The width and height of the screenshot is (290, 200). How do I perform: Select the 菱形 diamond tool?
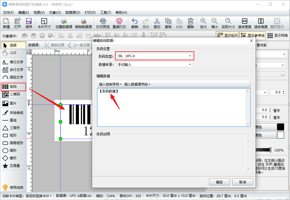point(13,158)
